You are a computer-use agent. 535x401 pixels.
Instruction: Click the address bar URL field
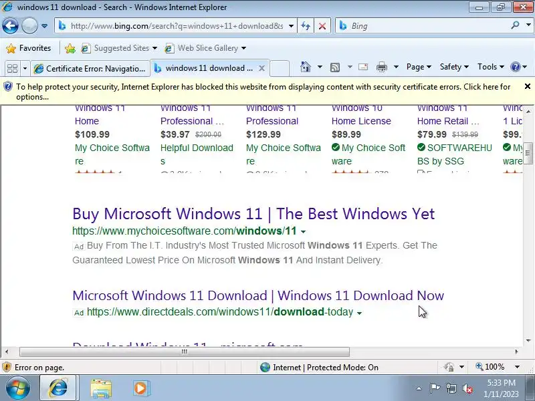(x=177, y=26)
